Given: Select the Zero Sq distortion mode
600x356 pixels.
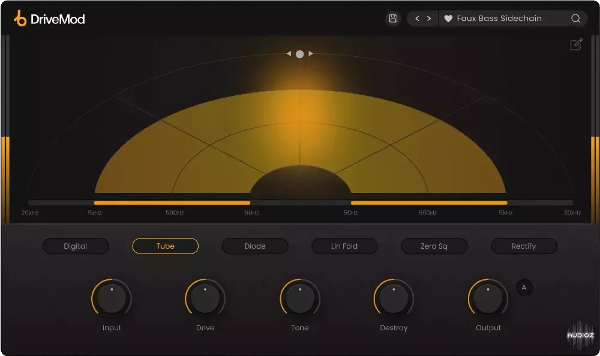Looking at the screenshot, I should 434,246.
